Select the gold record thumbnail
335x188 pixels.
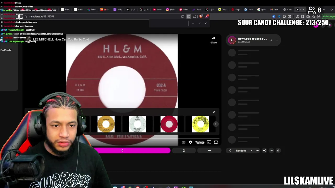click(x=106, y=124)
